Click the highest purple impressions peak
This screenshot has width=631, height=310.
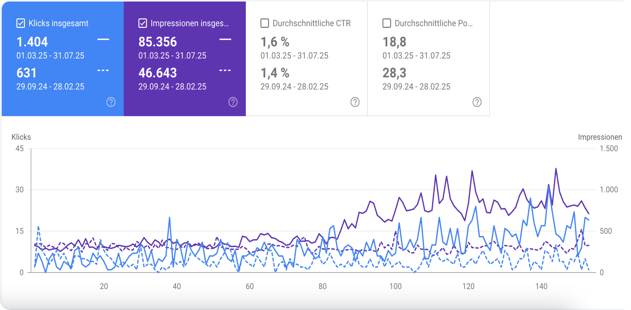pos(556,168)
